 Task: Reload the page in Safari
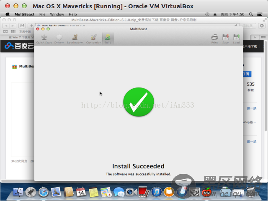pyautogui.click(x=236, y=26)
